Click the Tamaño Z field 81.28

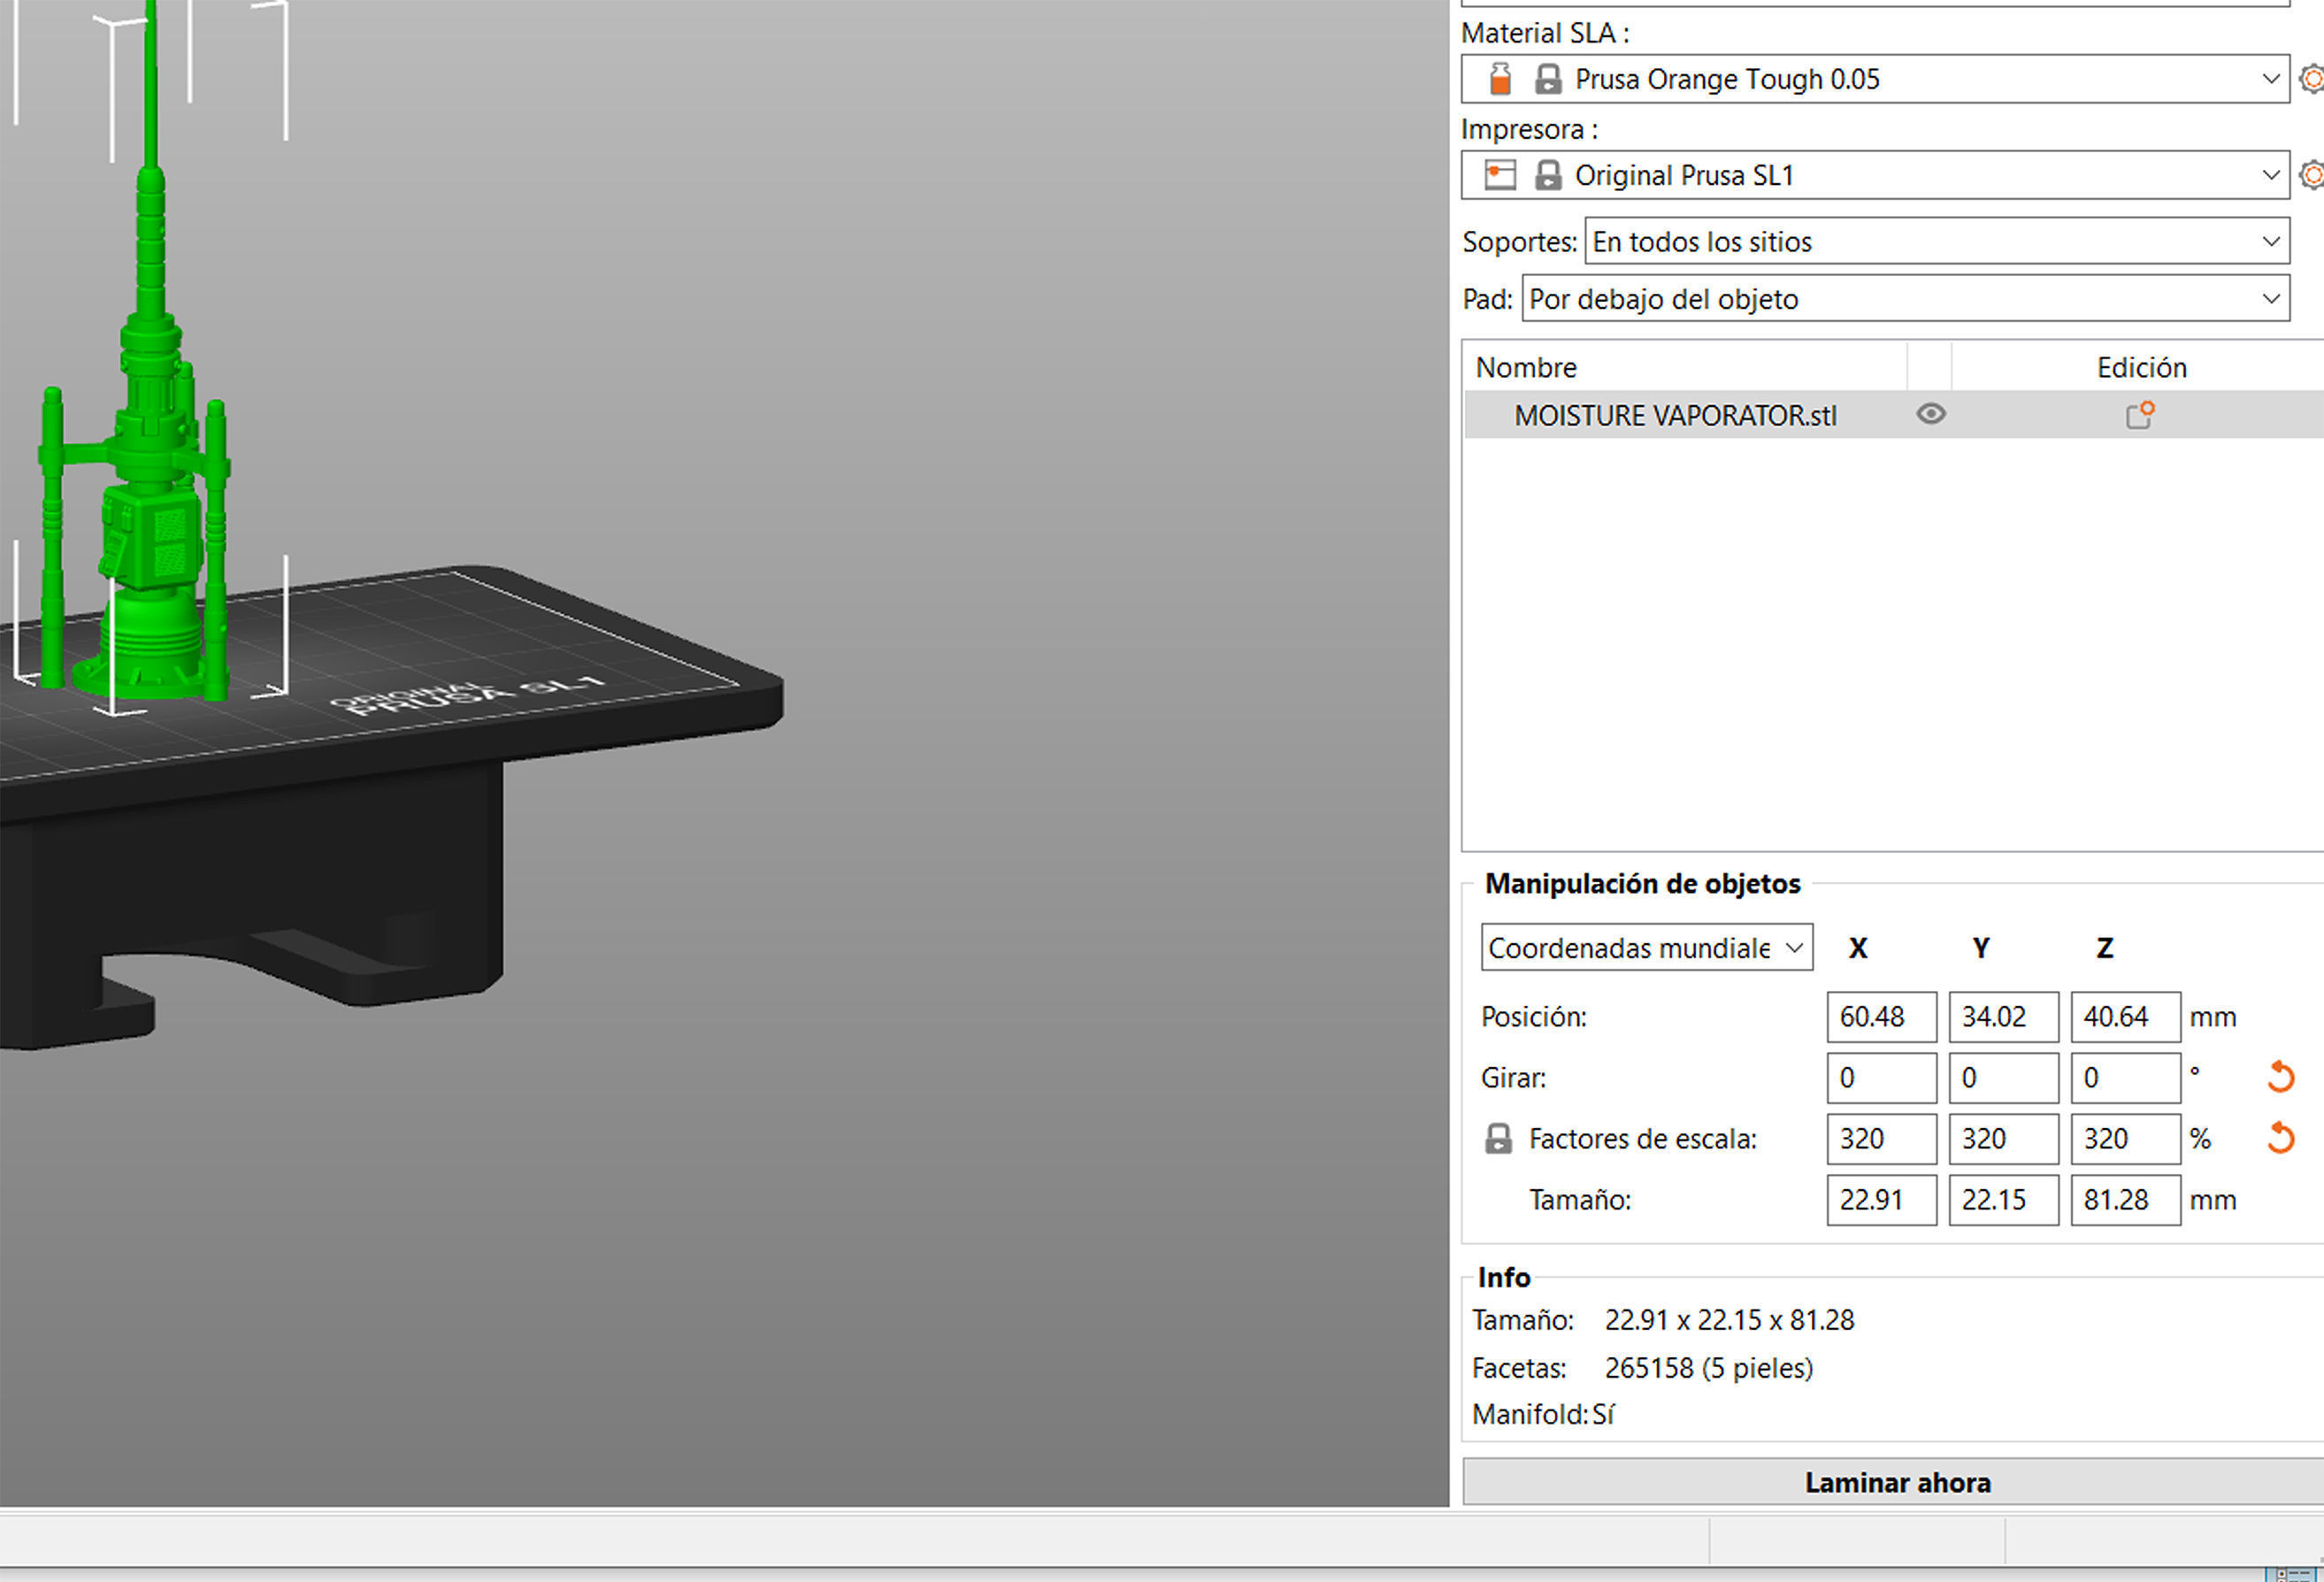click(x=2125, y=1200)
